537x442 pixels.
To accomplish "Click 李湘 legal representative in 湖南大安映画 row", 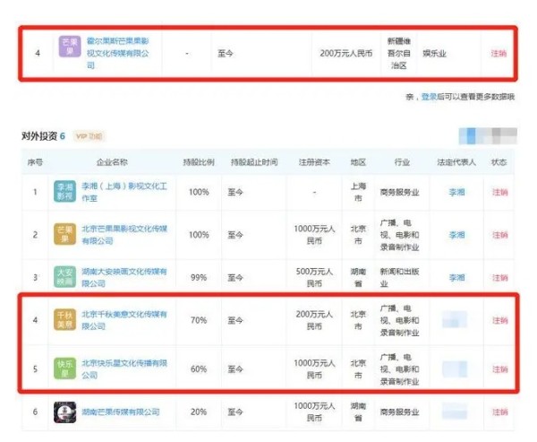I will tap(456, 277).
